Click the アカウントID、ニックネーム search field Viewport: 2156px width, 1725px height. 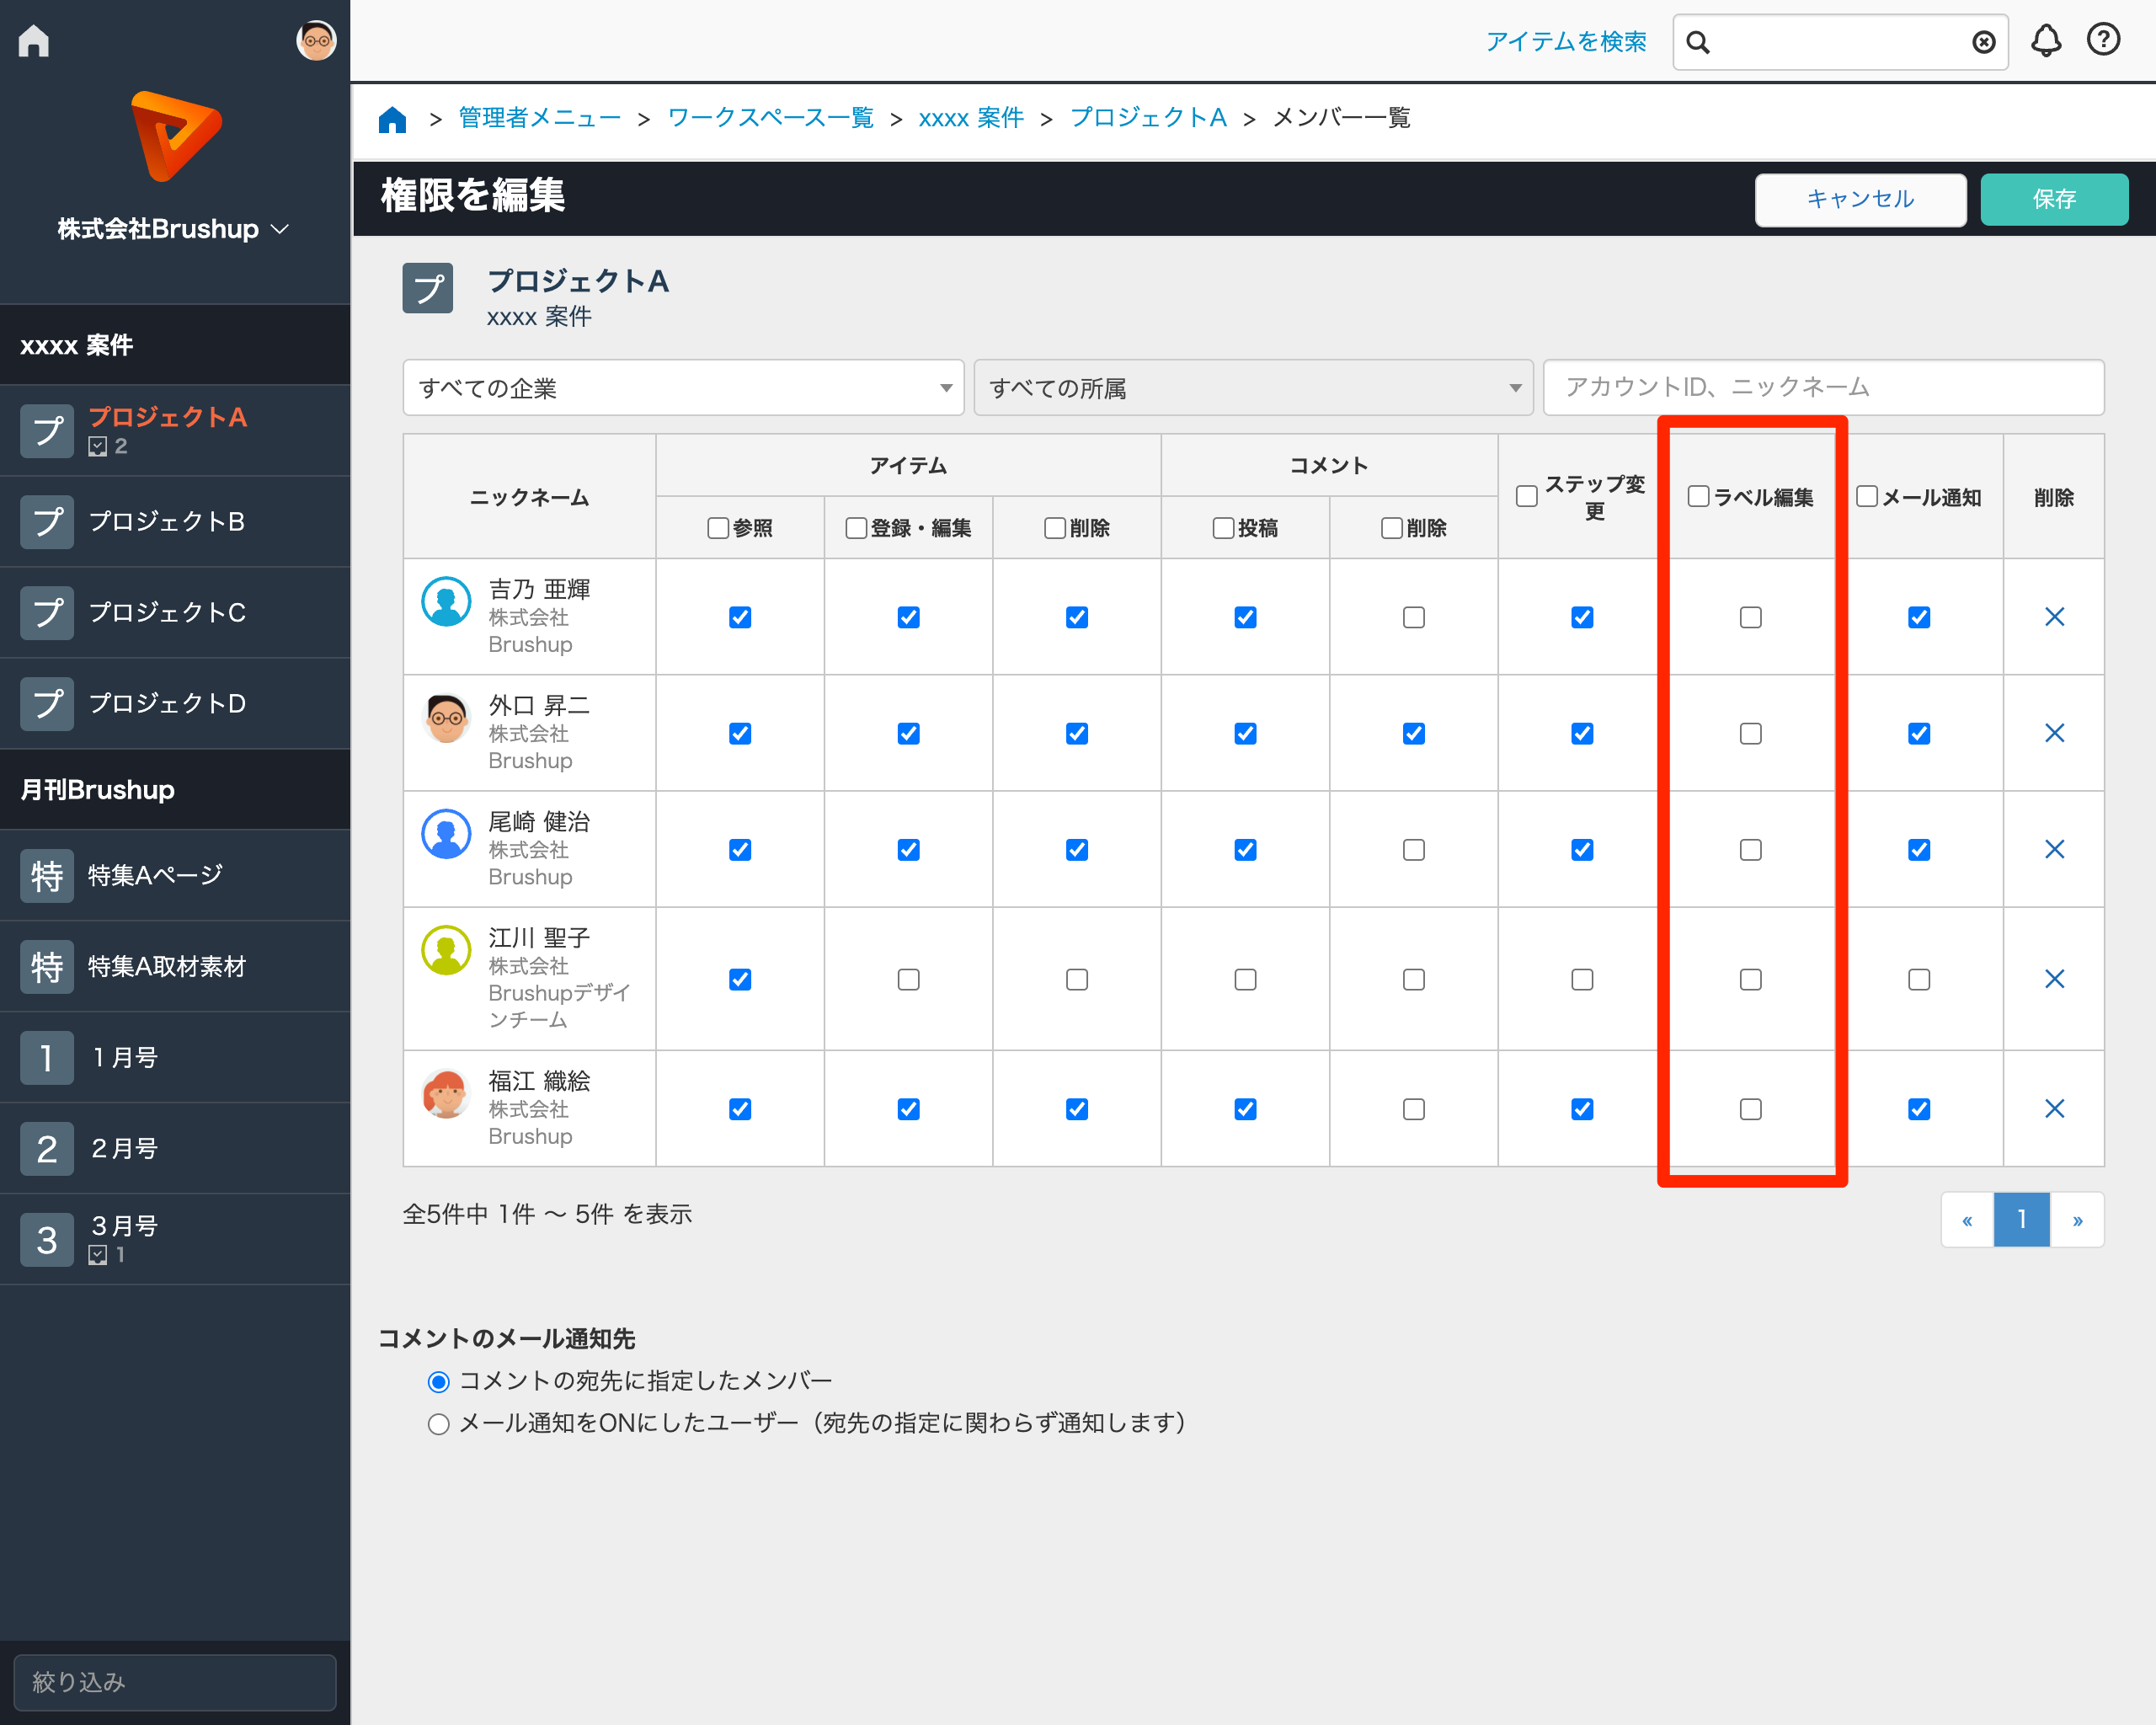pyautogui.click(x=1823, y=387)
